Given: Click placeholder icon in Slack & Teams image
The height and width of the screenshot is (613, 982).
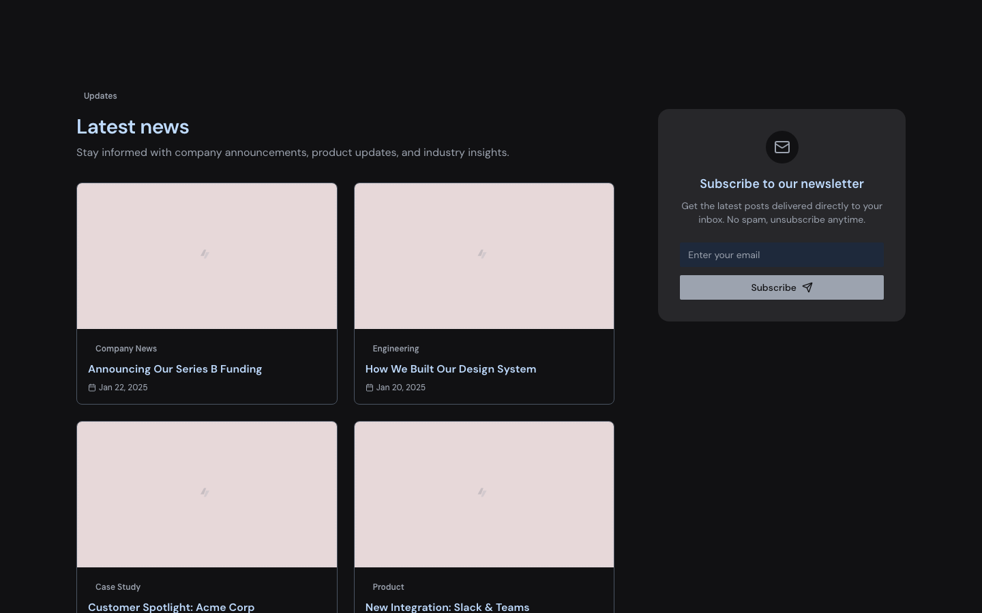Looking at the screenshot, I should click(x=482, y=492).
